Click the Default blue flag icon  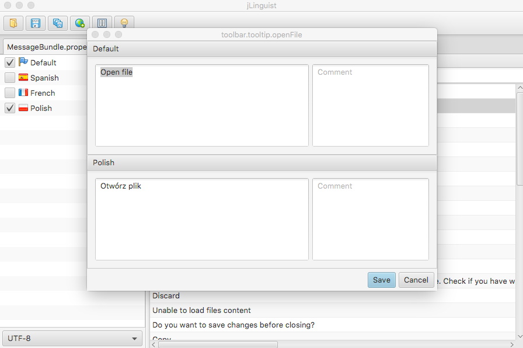tap(23, 62)
